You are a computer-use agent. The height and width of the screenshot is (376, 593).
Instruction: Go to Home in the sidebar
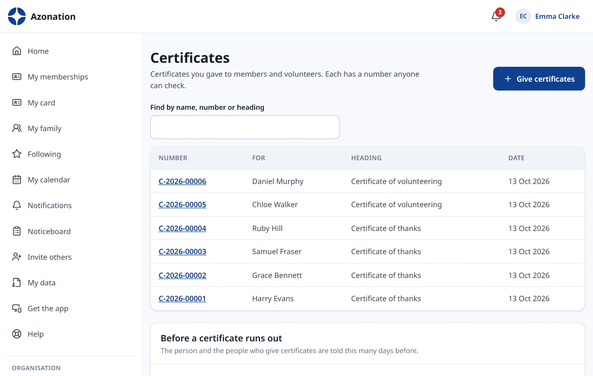71,51
